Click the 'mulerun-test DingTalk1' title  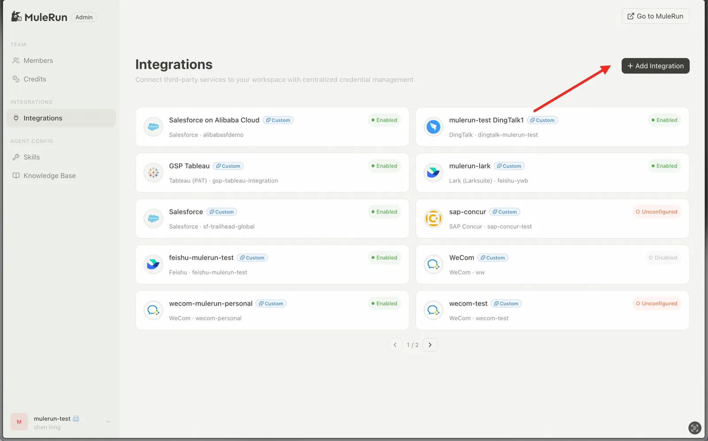(x=486, y=120)
